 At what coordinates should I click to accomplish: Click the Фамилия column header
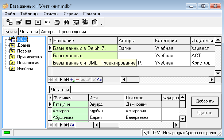point(70,98)
